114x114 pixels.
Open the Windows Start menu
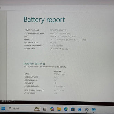[3, 109]
